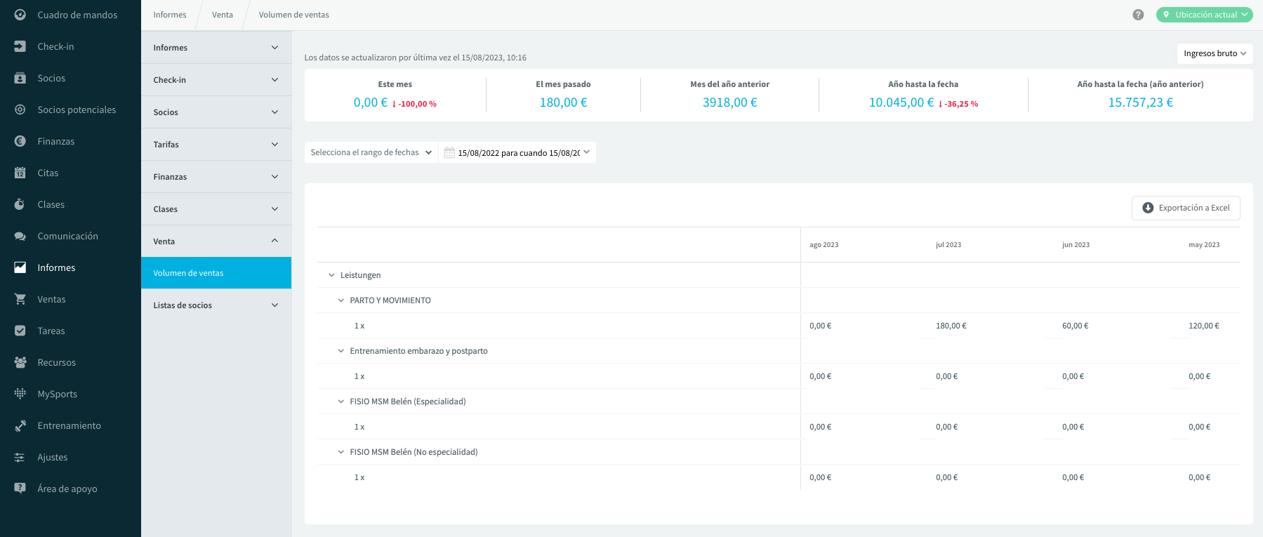Open the Selecciona el rango de fechas dropdown

point(371,152)
